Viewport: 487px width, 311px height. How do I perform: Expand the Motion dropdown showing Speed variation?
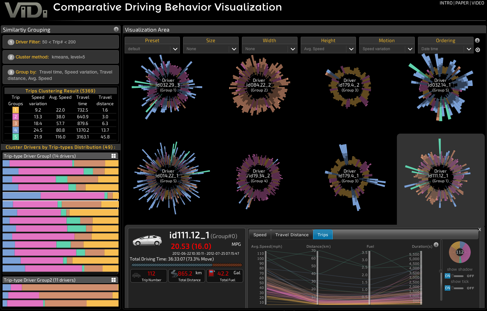[387, 49]
